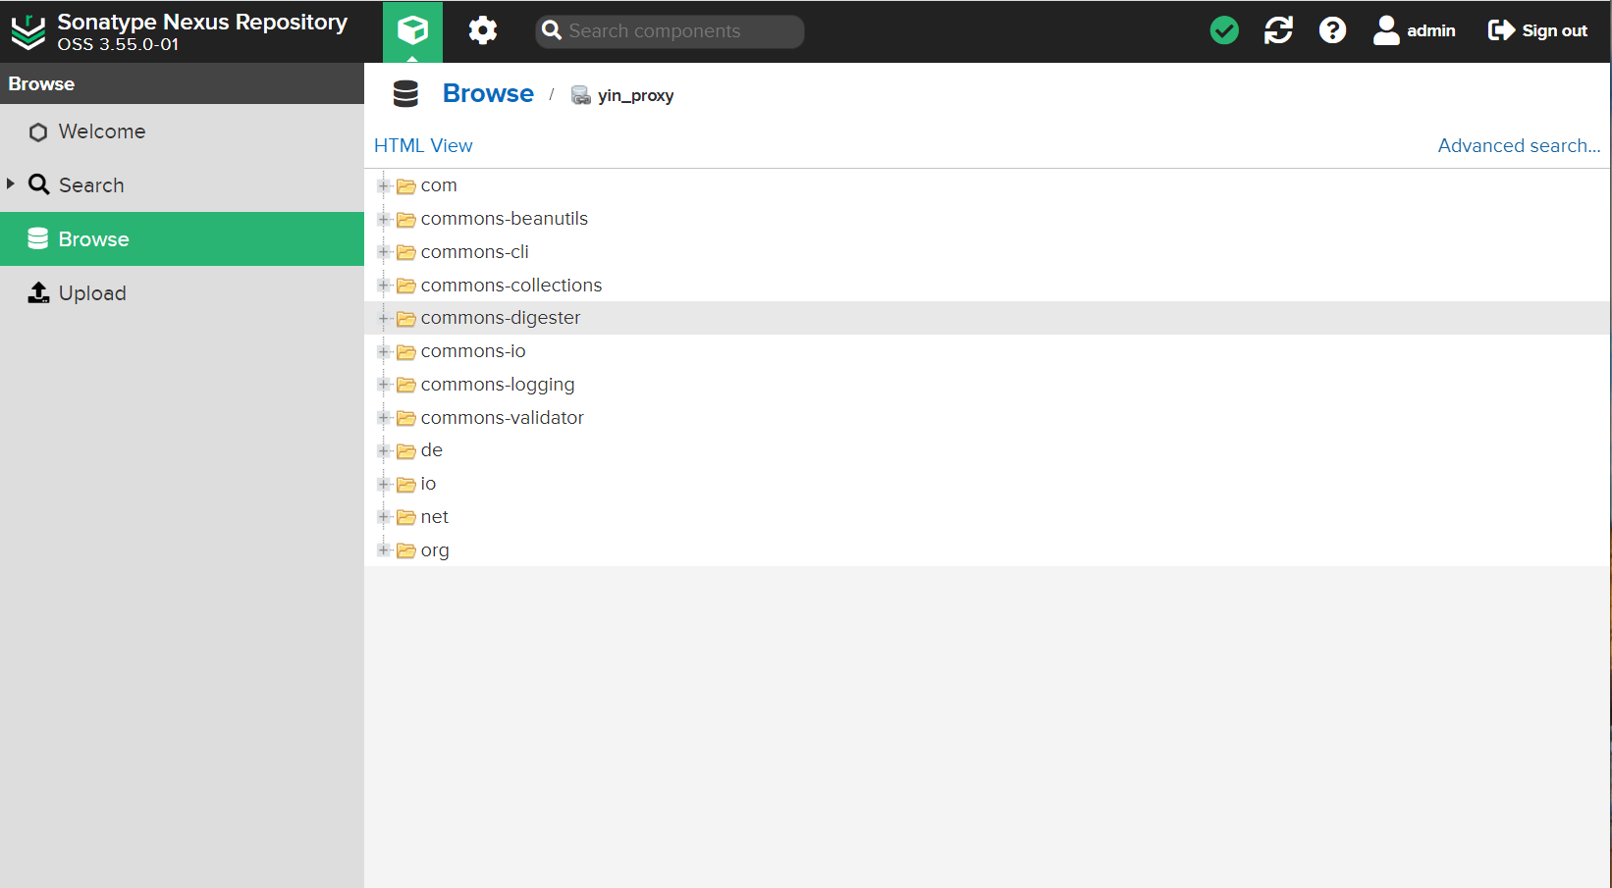
Task: Open the Welcome menu item
Action: [182, 131]
